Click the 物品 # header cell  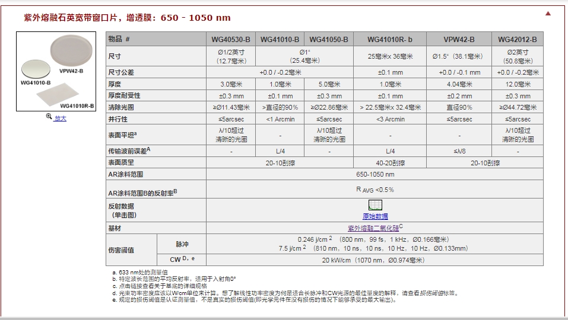(156, 39)
